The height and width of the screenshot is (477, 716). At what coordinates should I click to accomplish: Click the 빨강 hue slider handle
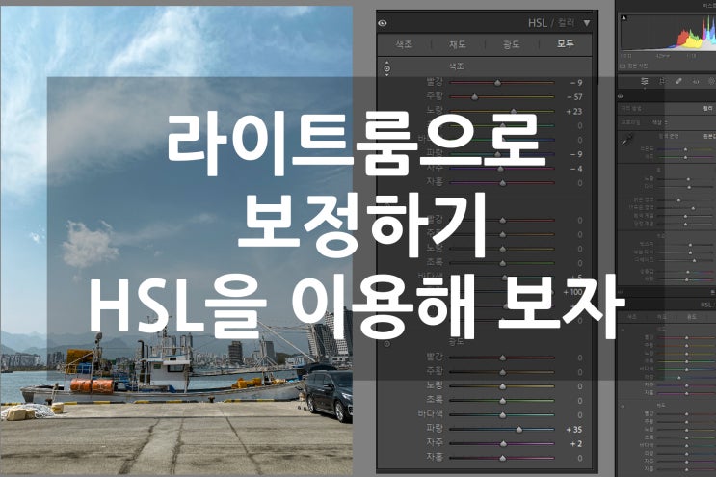(498, 83)
